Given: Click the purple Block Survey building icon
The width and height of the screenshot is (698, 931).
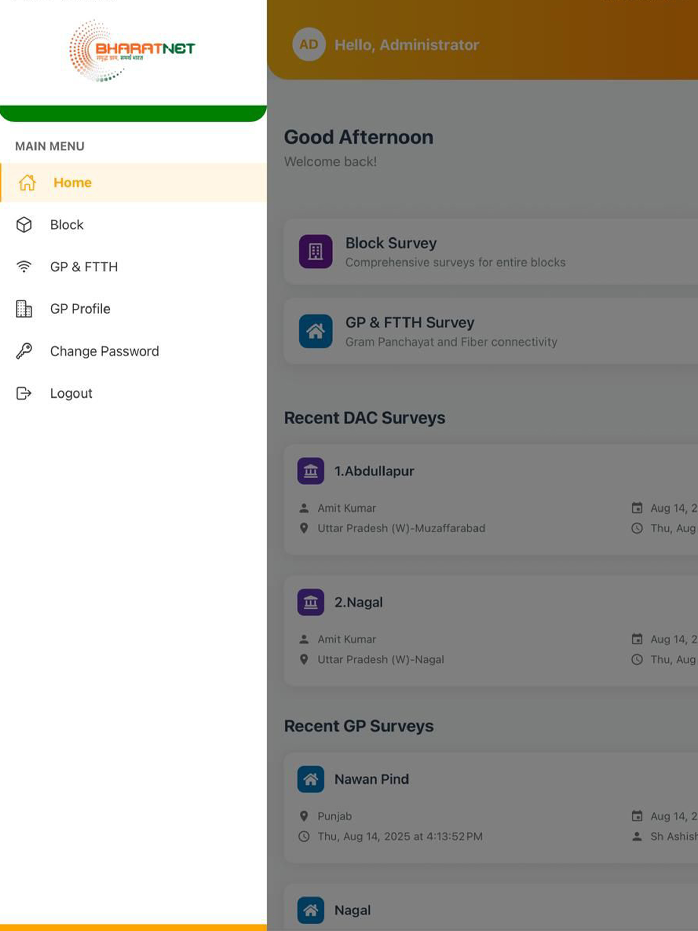Looking at the screenshot, I should point(316,252).
